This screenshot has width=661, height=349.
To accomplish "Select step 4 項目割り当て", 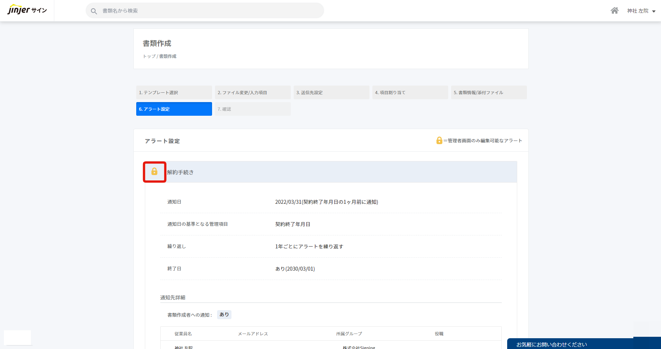I will 410,92.
